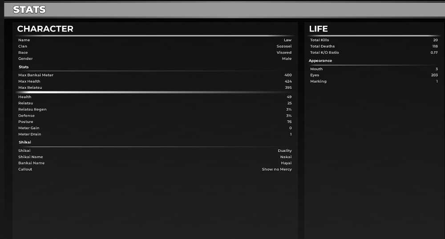This screenshot has height=239, width=445.
Task: Select the Defense label
Action: [x=26, y=116]
